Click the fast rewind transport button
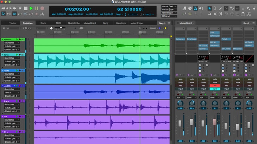 3,8
